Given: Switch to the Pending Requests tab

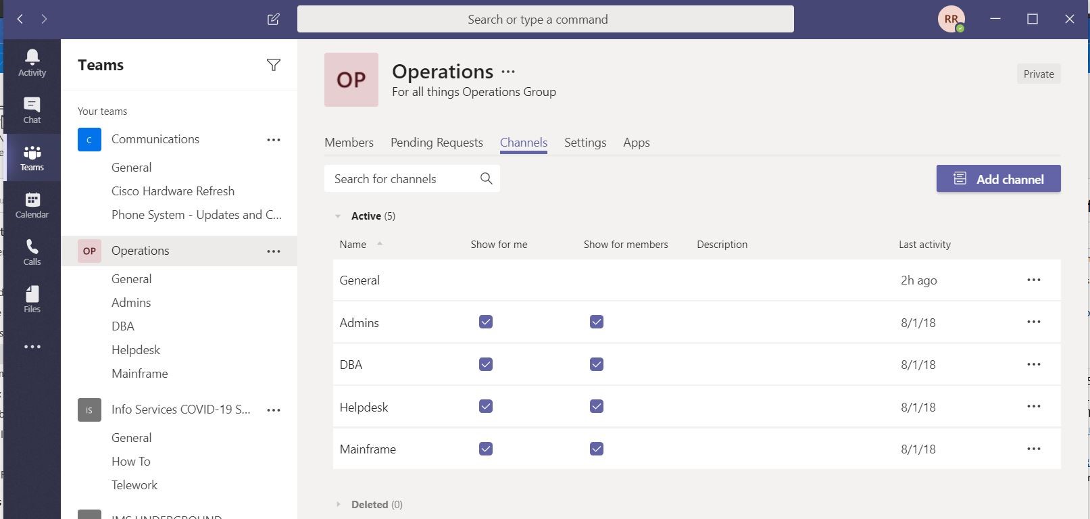Looking at the screenshot, I should [437, 143].
